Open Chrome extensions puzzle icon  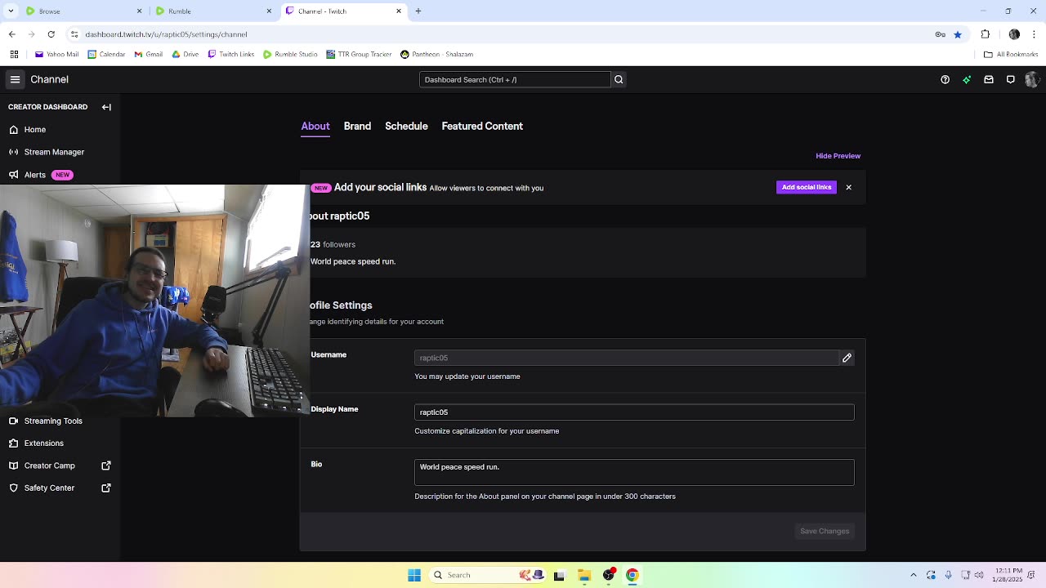click(x=986, y=34)
